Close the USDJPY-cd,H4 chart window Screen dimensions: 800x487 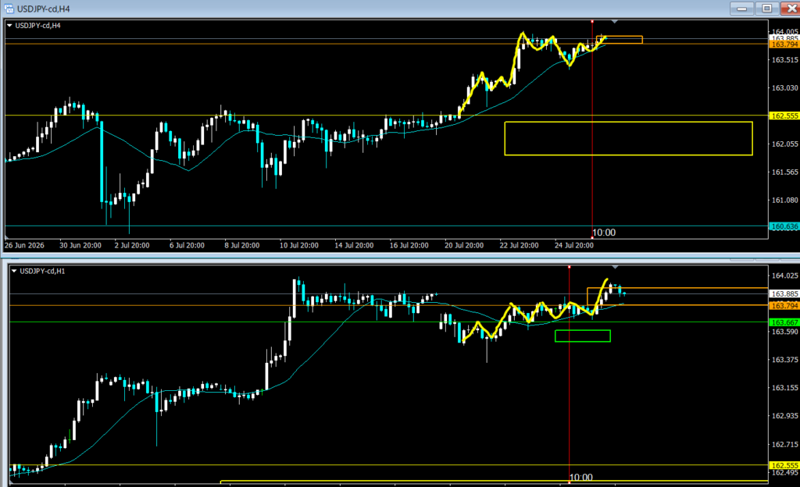click(x=791, y=8)
